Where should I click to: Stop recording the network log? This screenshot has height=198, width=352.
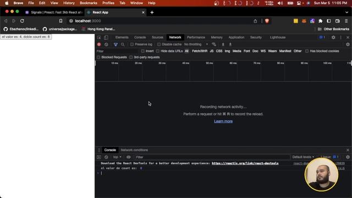pos(99,45)
